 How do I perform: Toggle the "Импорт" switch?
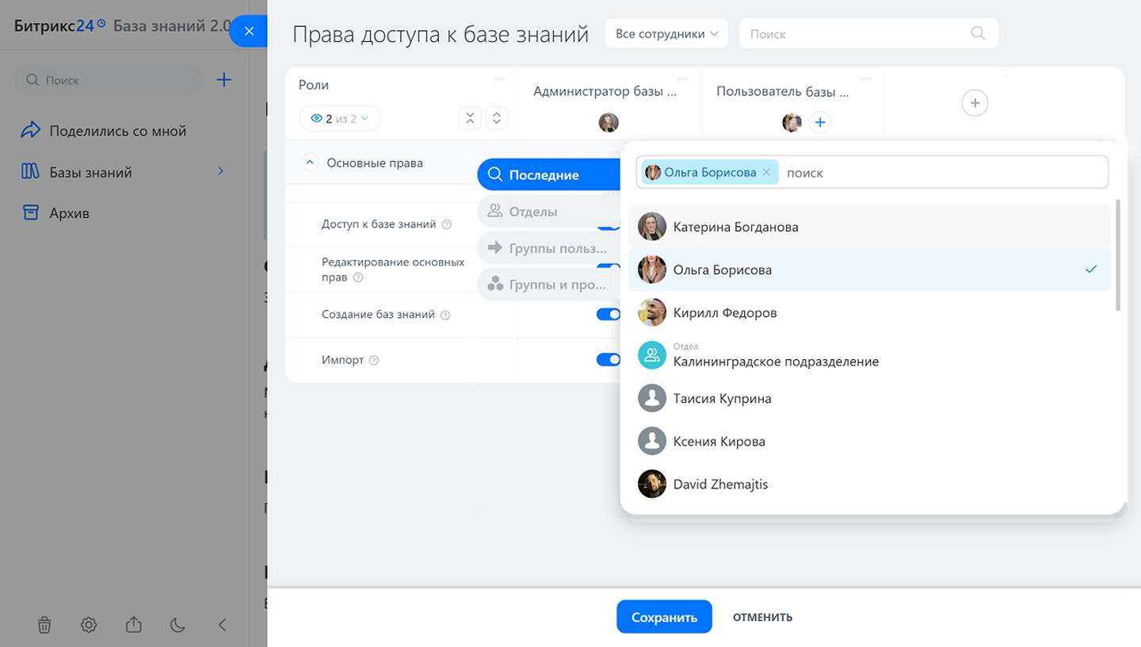point(609,360)
